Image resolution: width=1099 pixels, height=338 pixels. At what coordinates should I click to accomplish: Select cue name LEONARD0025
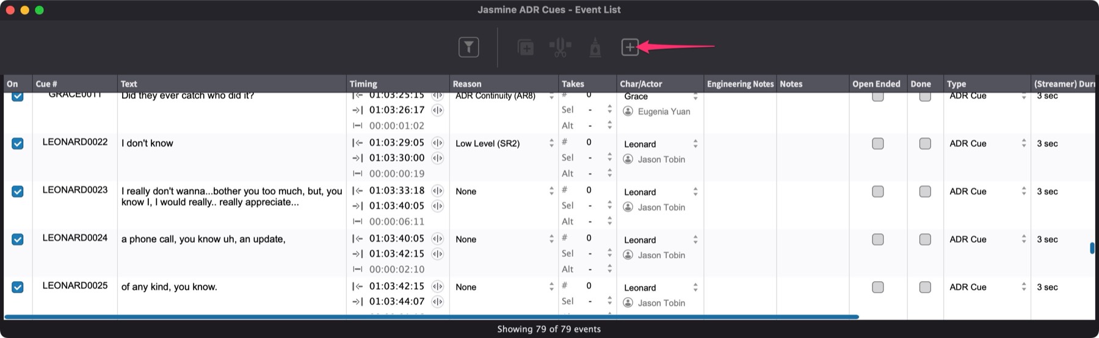pos(75,286)
